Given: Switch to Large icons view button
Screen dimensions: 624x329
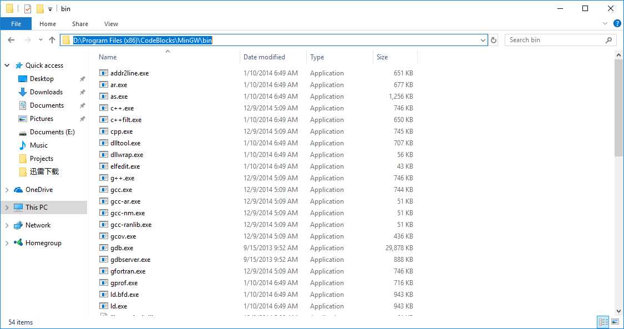Looking at the screenshot, I should (x=614, y=322).
